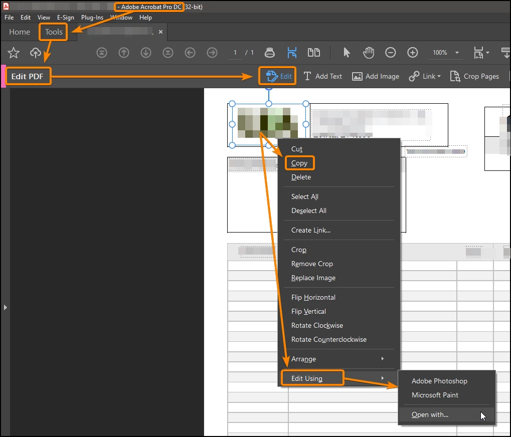Viewport: 511px width, 437px height.
Task: Open the Help menu
Action: coord(145,18)
